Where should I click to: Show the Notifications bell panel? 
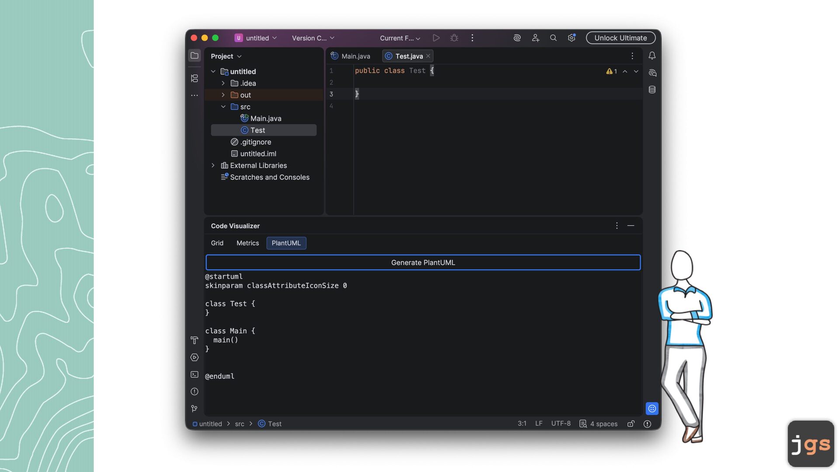point(652,56)
